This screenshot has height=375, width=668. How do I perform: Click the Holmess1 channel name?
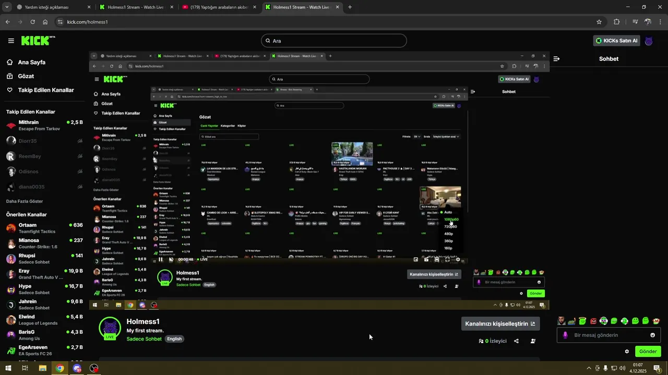pyautogui.click(x=143, y=322)
